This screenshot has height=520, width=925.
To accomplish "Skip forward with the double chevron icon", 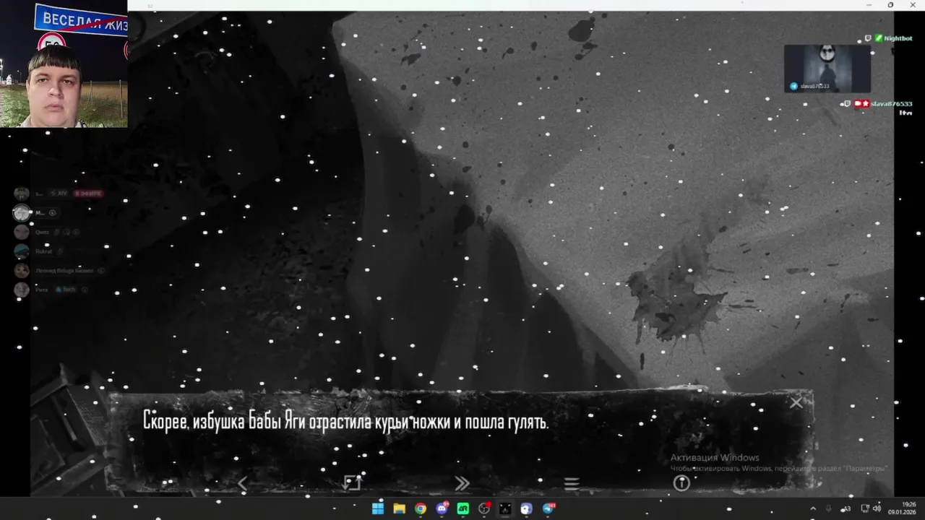I will [x=462, y=484].
